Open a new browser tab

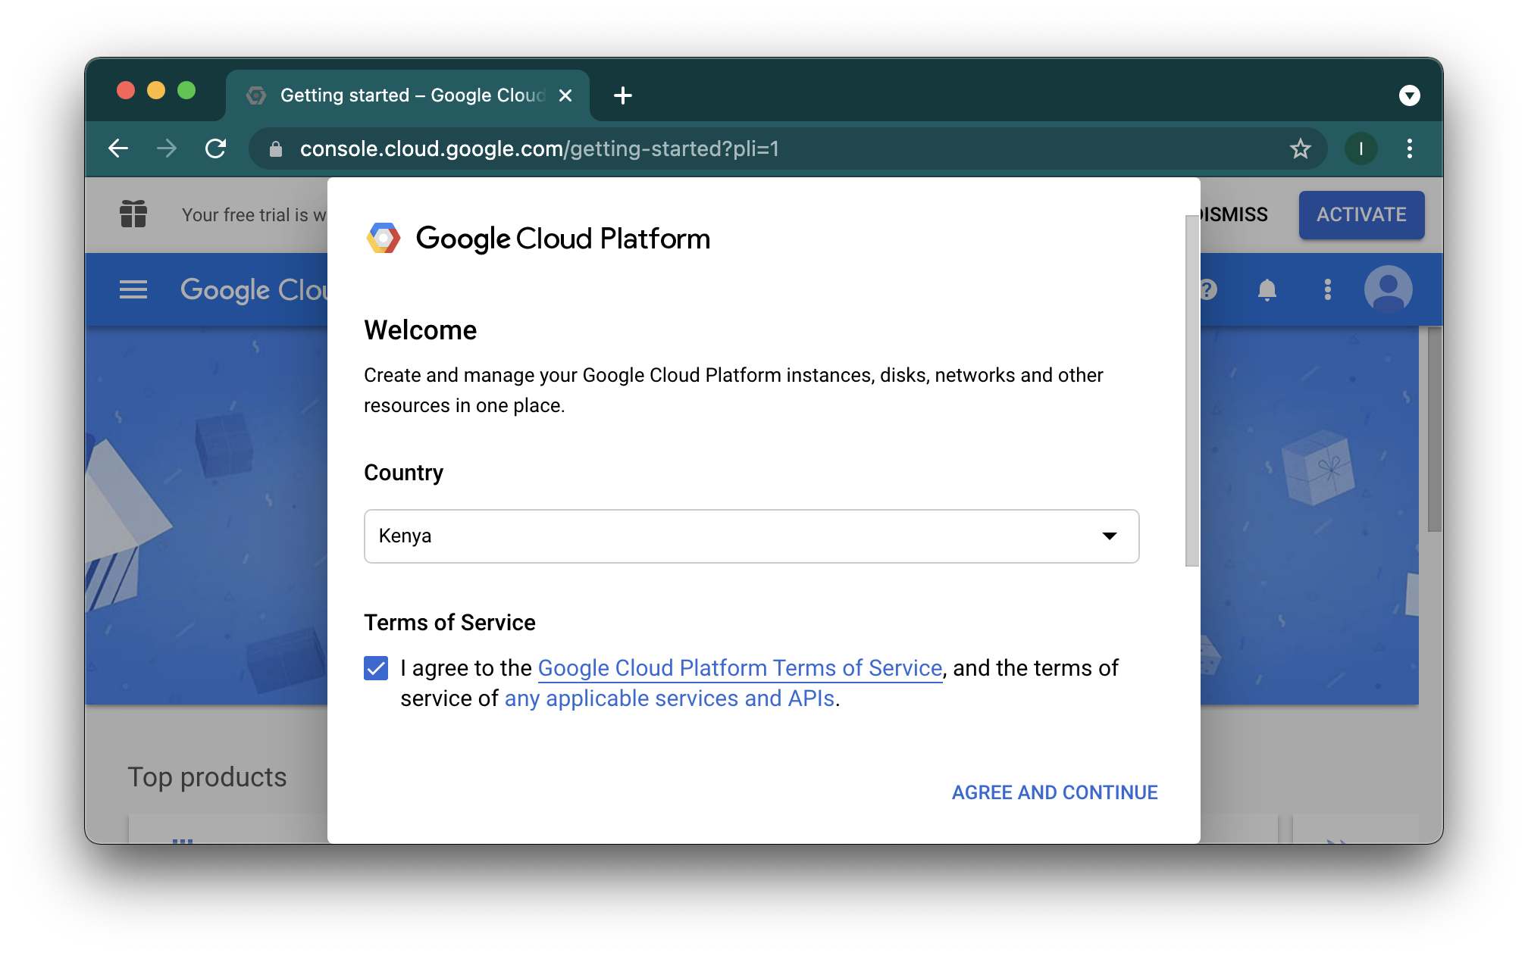click(622, 95)
